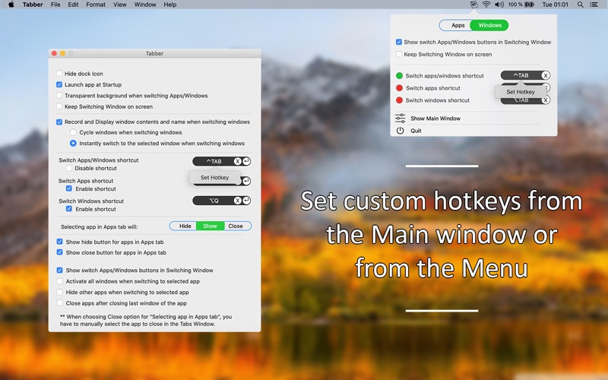Image resolution: width=608 pixels, height=380 pixels.
Task: Check Keep Switching Window on screen in main window
Action: tap(59, 106)
